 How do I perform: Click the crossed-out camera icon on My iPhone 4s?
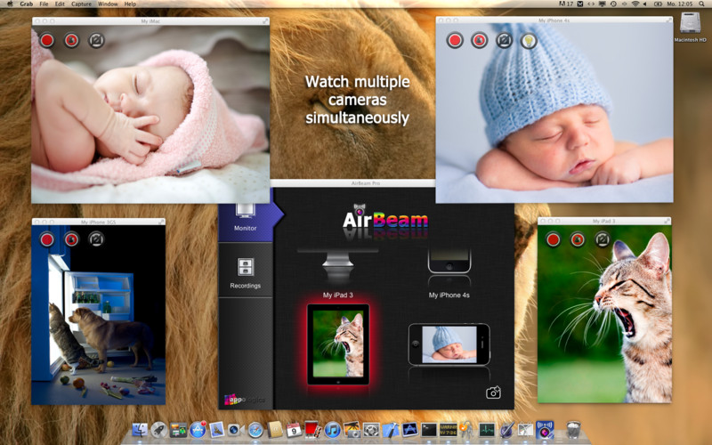[504, 40]
